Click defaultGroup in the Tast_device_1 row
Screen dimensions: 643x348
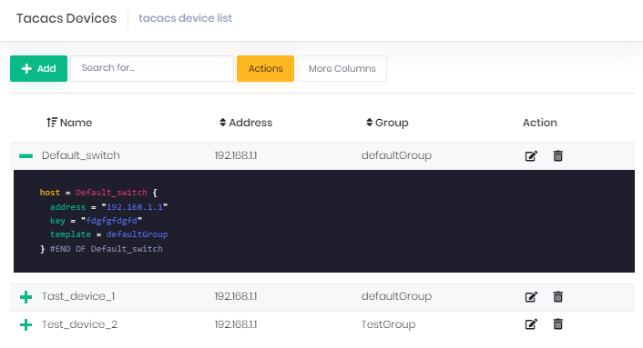click(396, 296)
